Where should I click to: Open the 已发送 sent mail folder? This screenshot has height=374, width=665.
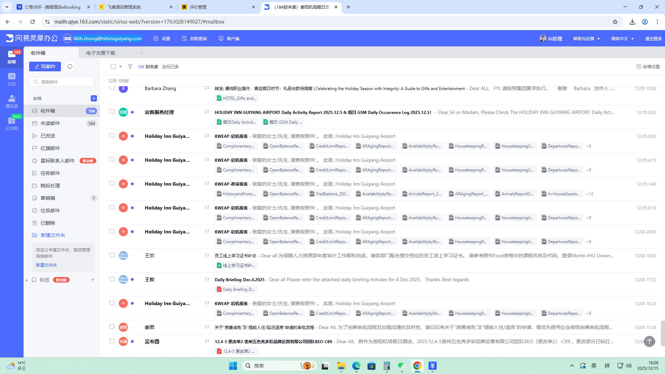[48, 136]
